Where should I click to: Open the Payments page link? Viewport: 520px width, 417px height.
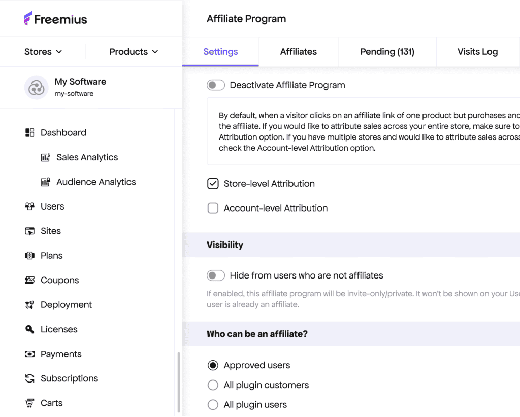(x=61, y=354)
